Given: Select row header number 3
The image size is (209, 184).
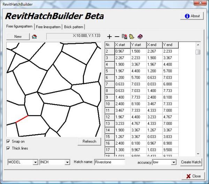Looking at the screenshot, I should click(x=110, y=58).
